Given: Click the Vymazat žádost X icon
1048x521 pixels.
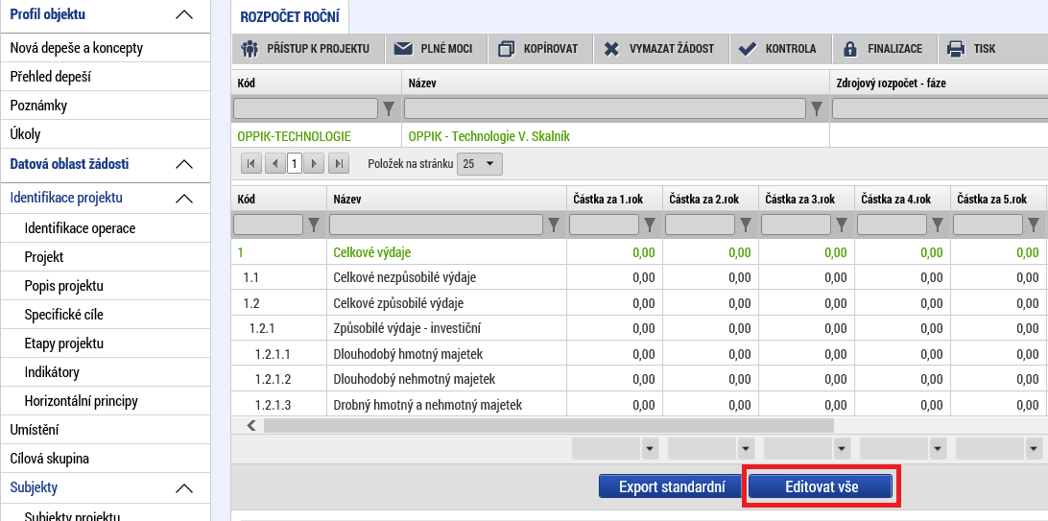Looking at the screenshot, I should [x=611, y=49].
